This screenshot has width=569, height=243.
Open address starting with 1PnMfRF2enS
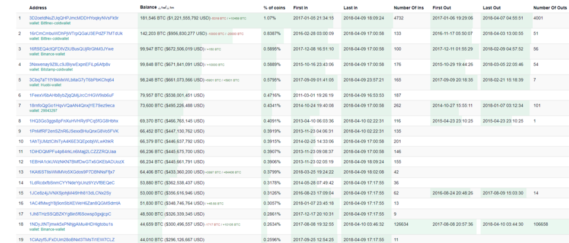[x=74, y=131]
